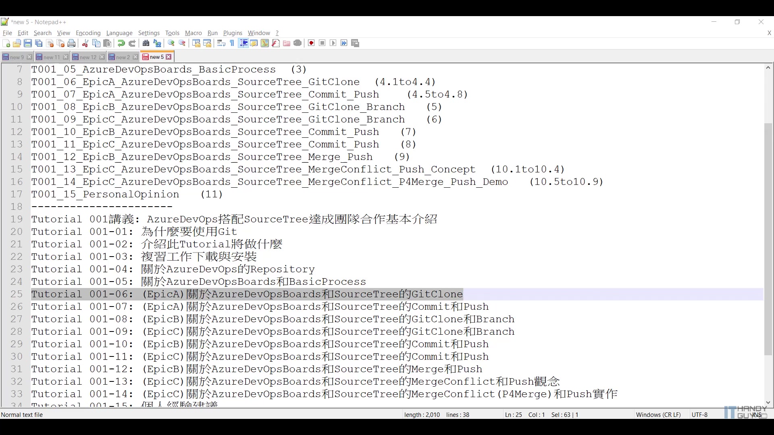The image size is (774, 435).
Task: Play the recorded macro
Action: click(333, 43)
